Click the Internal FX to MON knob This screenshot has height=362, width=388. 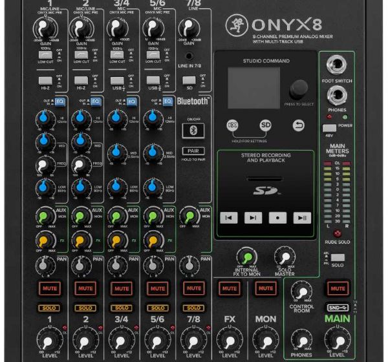(247, 257)
